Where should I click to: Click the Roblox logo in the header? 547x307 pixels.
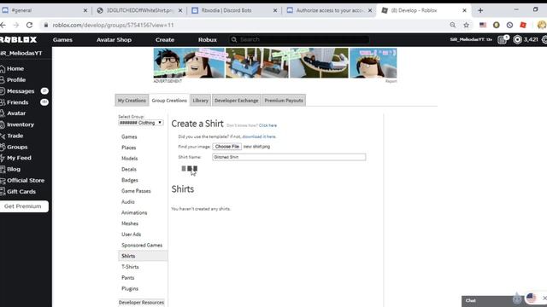click(x=18, y=40)
